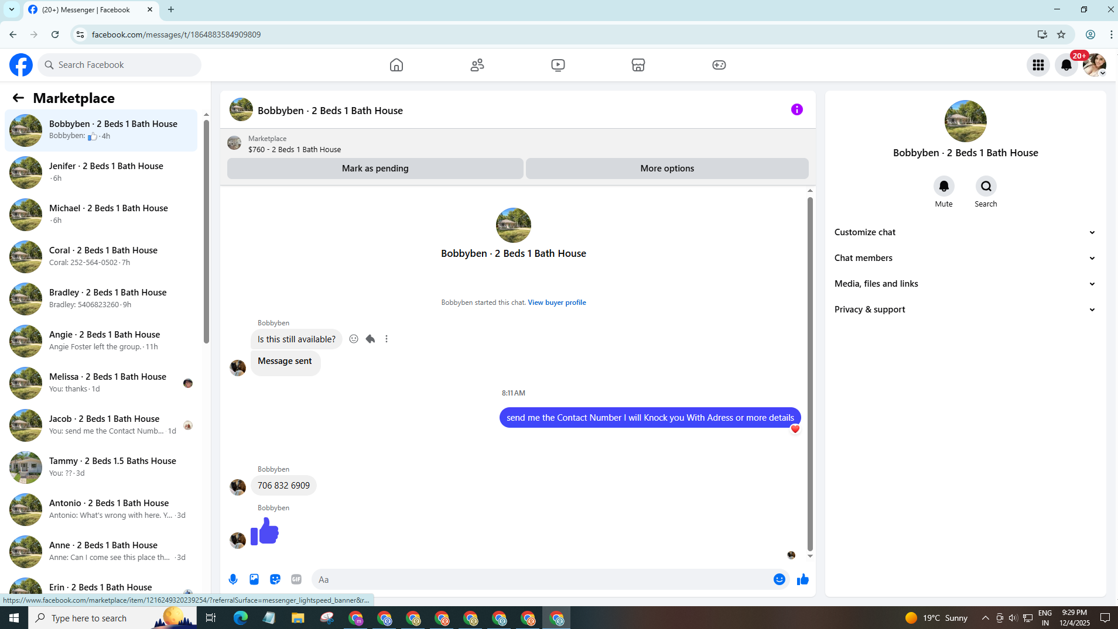Click the message input field 'Aa'

click(x=542, y=579)
